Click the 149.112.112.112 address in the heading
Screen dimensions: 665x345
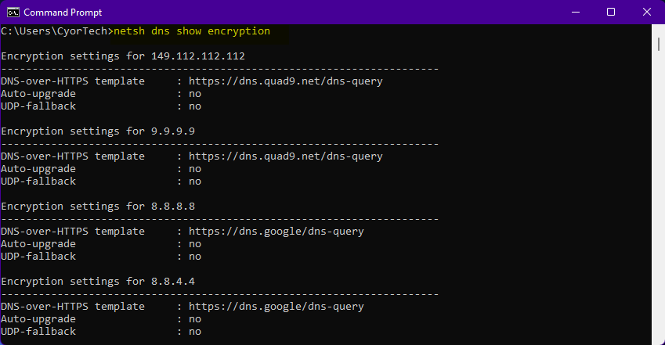pyautogui.click(x=198, y=56)
